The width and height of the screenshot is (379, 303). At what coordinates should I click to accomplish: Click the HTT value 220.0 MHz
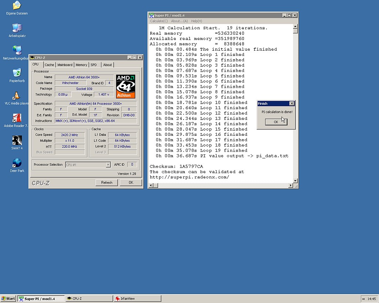(70, 147)
